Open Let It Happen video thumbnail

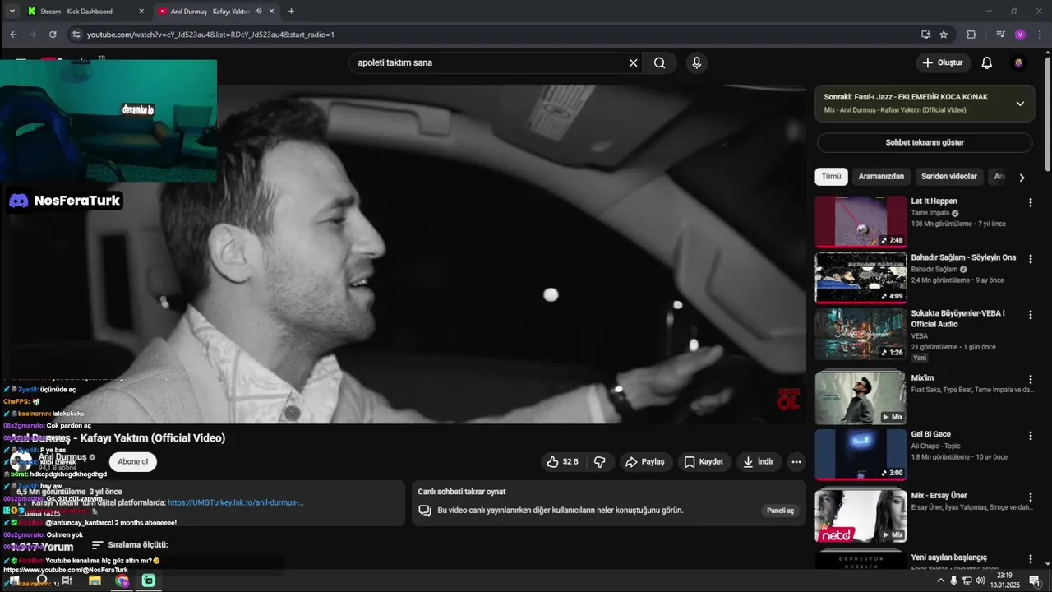click(861, 221)
